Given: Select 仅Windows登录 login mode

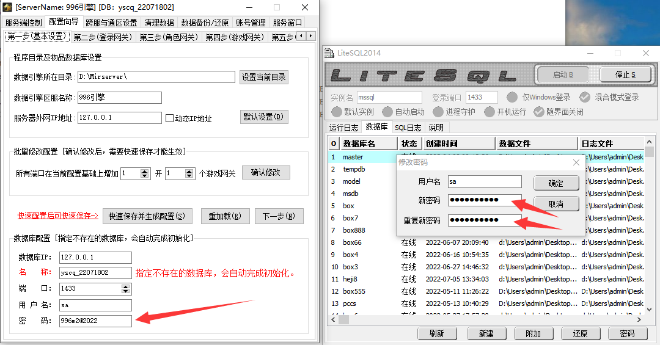Looking at the screenshot, I should [512, 97].
